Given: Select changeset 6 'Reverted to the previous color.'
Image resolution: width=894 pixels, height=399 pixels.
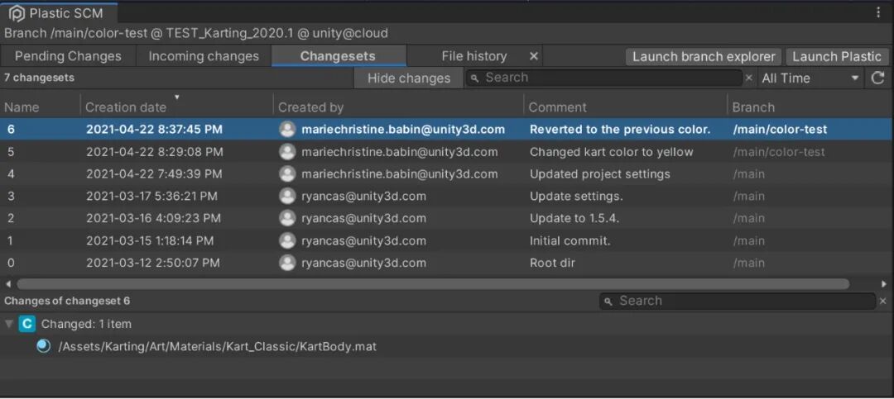Looking at the screenshot, I should point(447,129).
